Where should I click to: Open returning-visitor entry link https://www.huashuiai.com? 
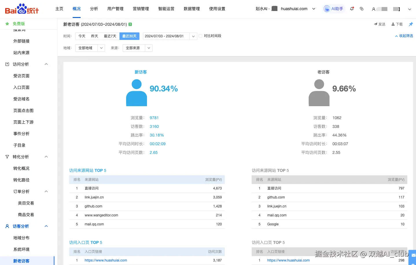point(288,260)
